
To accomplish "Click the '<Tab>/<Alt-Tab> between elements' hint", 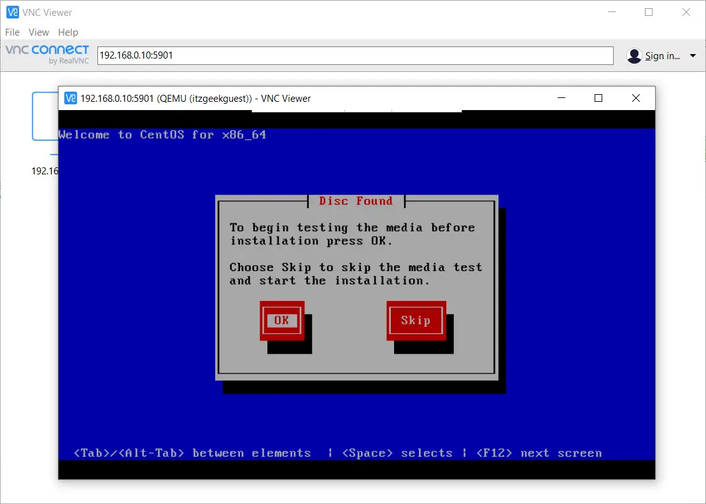I will 192,453.
